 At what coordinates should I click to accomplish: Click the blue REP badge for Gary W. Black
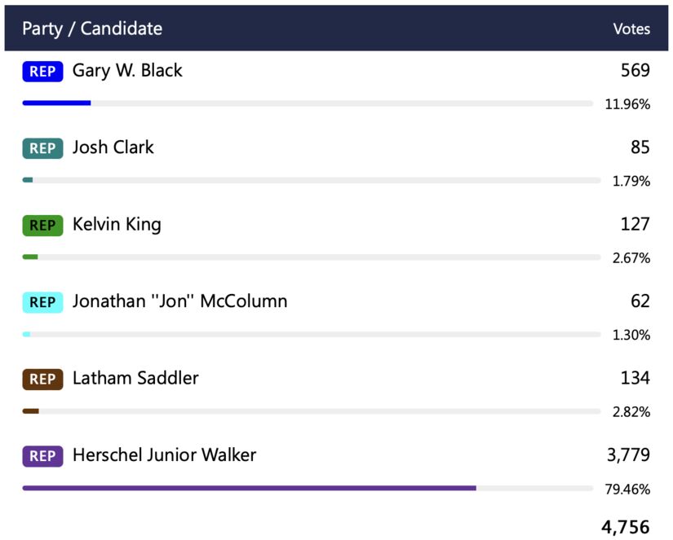42,72
